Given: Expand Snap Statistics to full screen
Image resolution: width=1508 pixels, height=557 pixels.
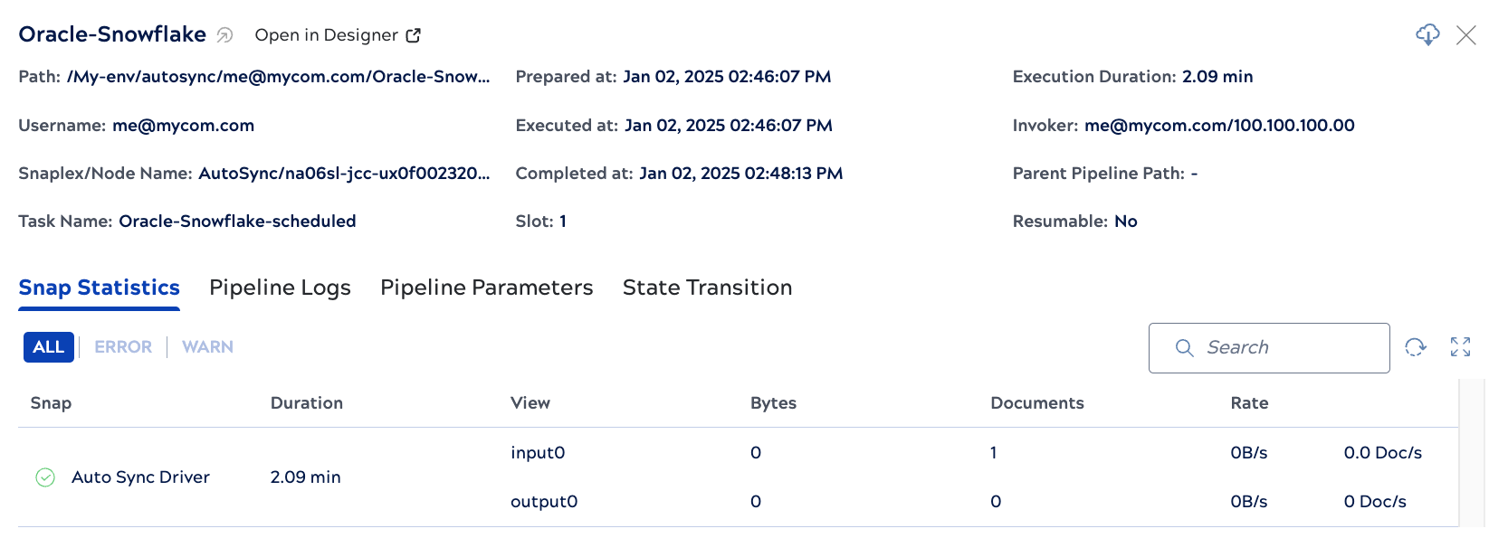Looking at the screenshot, I should point(1461,347).
